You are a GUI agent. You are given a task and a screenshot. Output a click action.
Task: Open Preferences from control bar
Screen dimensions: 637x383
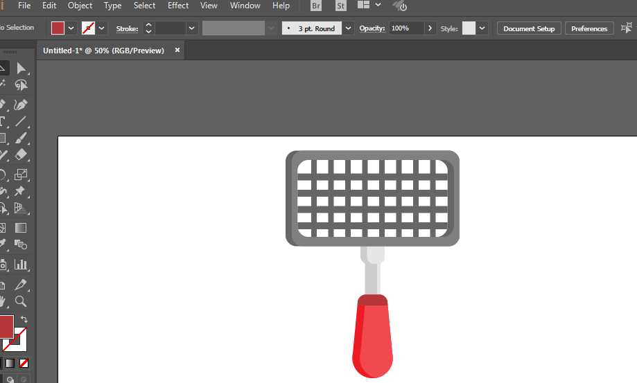(589, 28)
